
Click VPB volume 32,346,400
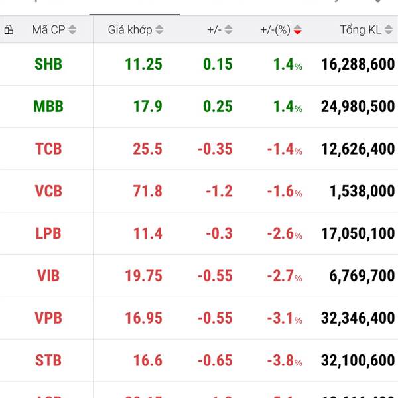coord(358,318)
